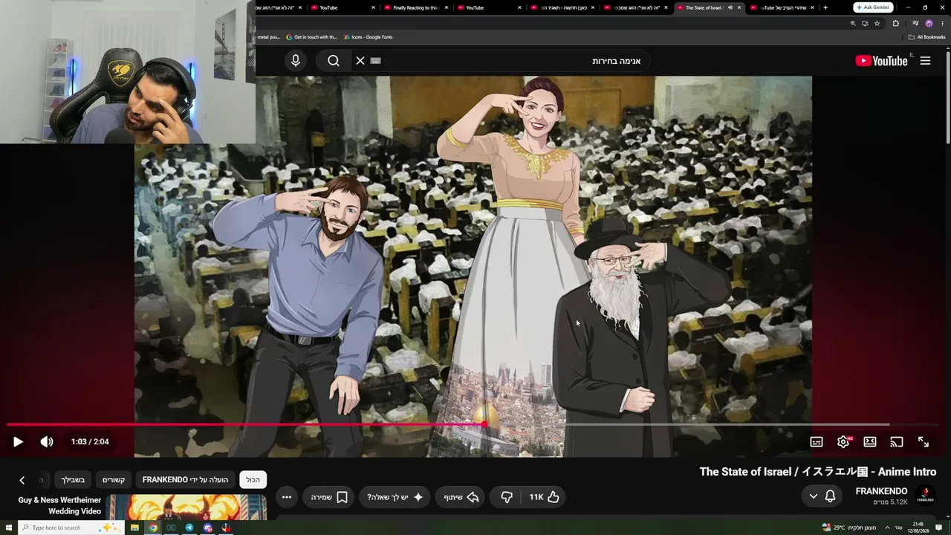Screen dimensions: 951x535
Task: Like the video with thumbs up
Action: tap(545, 497)
